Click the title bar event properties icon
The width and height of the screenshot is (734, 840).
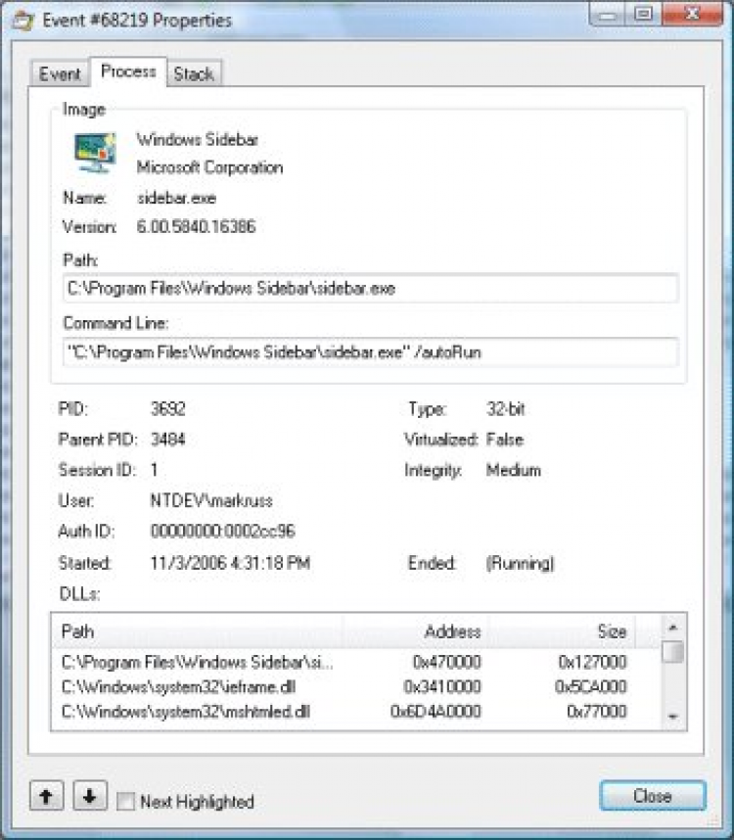click(x=23, y=21)
